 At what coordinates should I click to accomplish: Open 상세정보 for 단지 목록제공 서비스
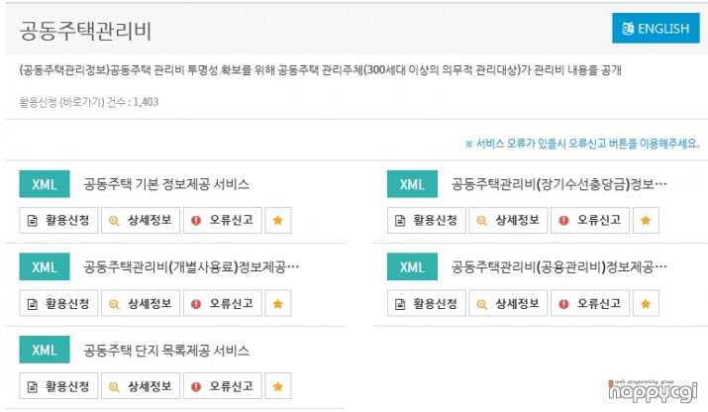pos(141,386)
